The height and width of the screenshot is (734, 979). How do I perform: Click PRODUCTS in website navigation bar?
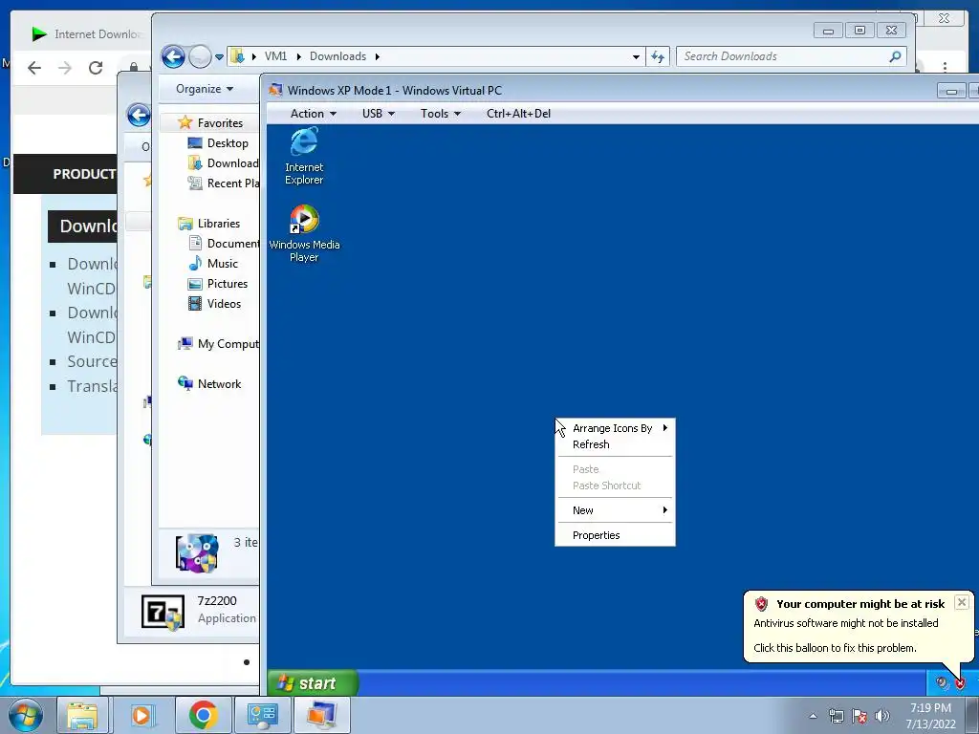[x=84, y=174]
